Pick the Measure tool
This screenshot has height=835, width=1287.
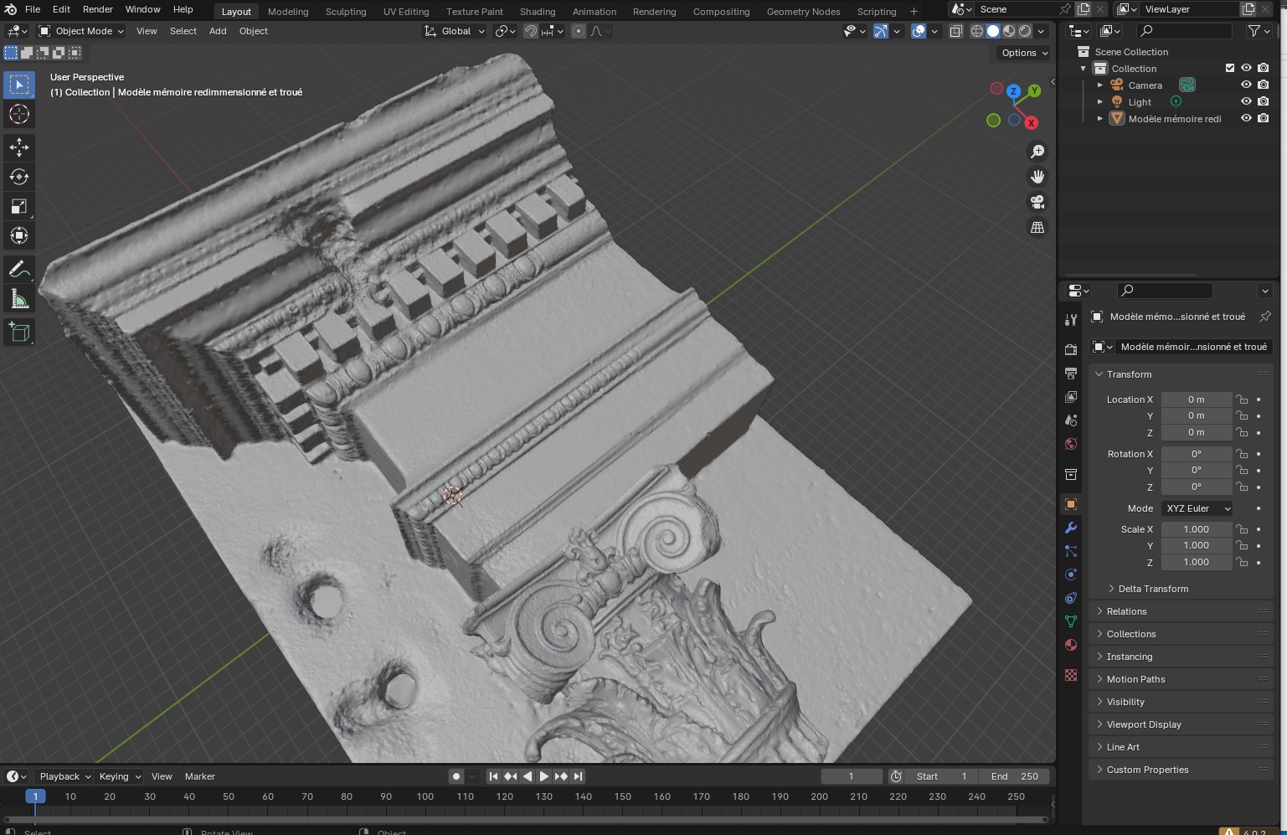click(19, 300)
